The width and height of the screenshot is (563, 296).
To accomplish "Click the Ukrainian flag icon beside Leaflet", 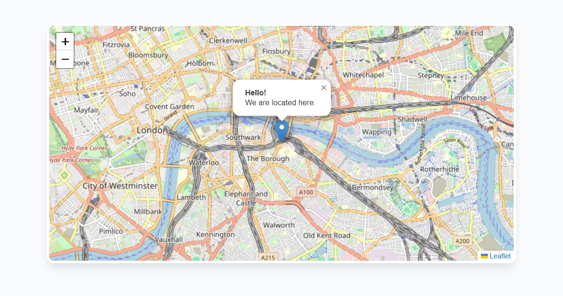I will click(x=484, y=256).
